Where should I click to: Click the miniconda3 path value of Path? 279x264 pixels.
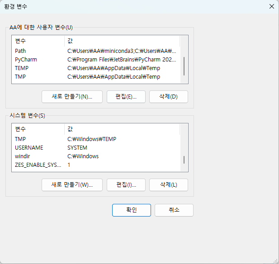point(122,51)
